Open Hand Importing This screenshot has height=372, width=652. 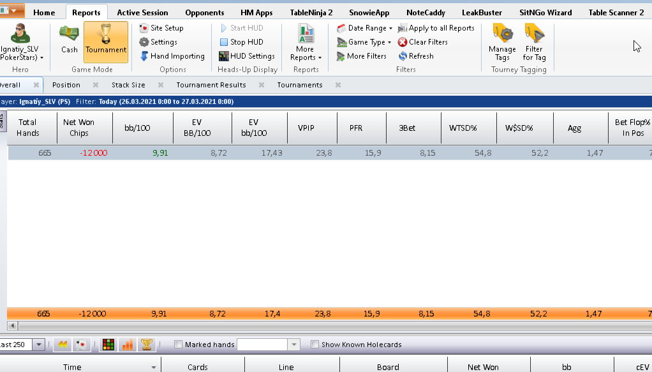[x=172, y=56]
